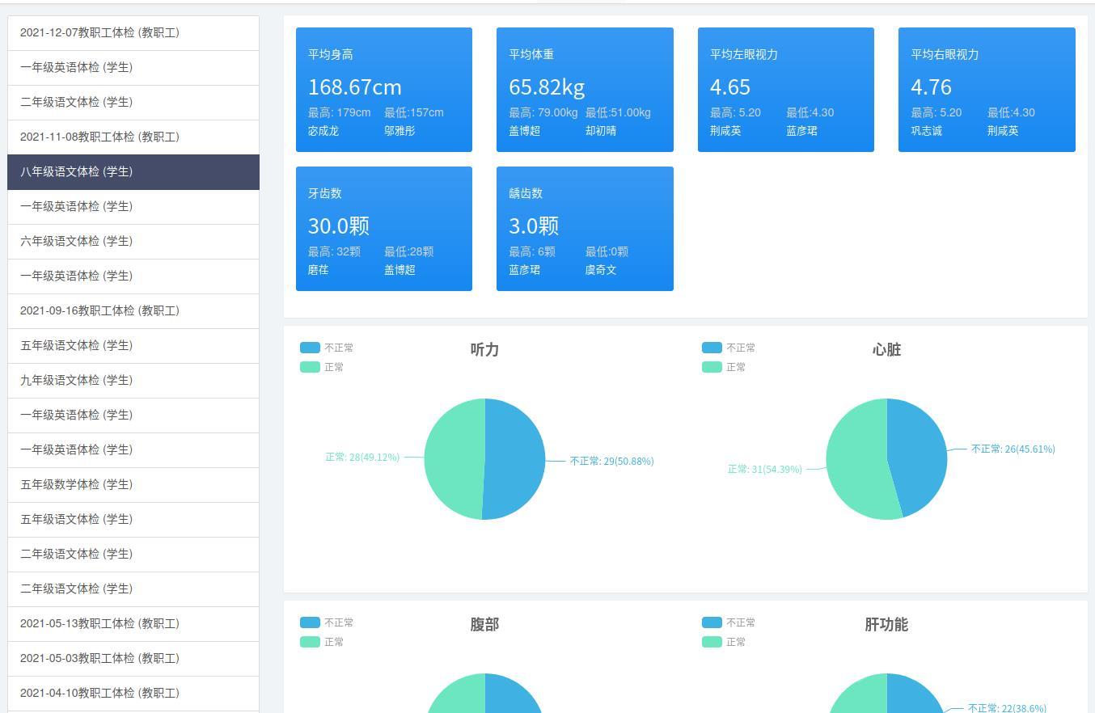The image size is (1095, 713).
Task: Click the 心脏 chart title
Action: tap(886, 350)
